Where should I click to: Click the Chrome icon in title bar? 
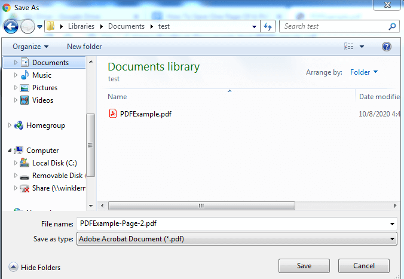[7, 8]
